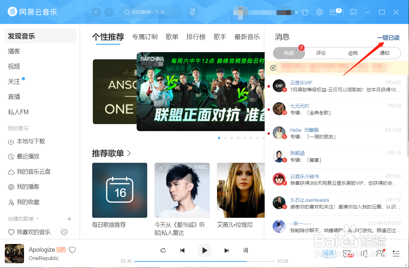
Task: Open the 艾薇儿•拉维尼 playlist cover
Action: pyautogui.click(x=241, y=190)
